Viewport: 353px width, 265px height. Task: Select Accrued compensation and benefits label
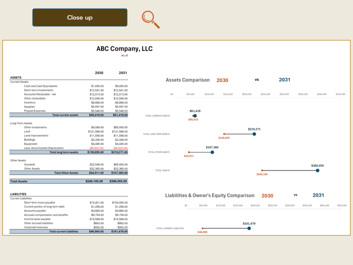(46, 215)
